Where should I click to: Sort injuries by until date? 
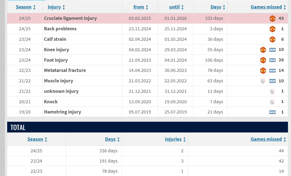click(176, 7)
